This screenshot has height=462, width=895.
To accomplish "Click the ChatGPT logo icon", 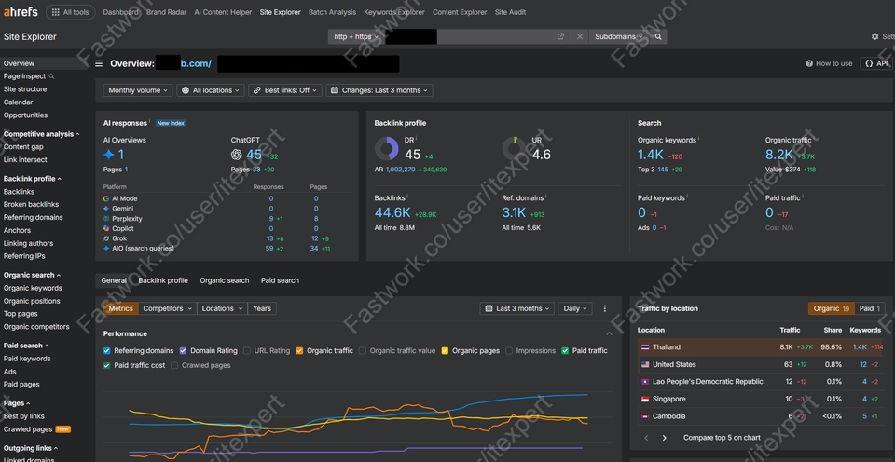I will point(236,155).
